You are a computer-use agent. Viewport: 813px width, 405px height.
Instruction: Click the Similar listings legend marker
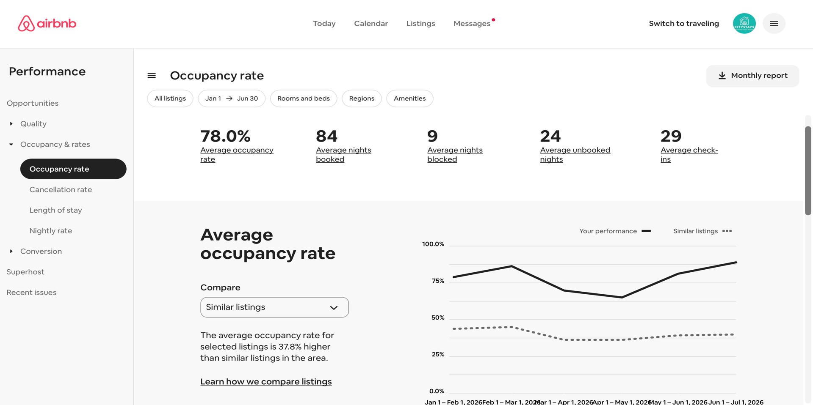(727, 231)
